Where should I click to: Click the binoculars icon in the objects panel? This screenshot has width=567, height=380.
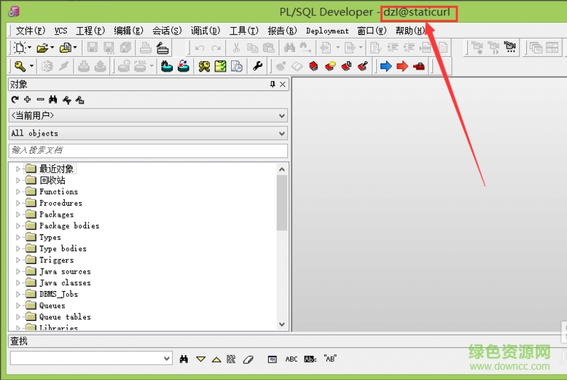[x=53, y=99]
